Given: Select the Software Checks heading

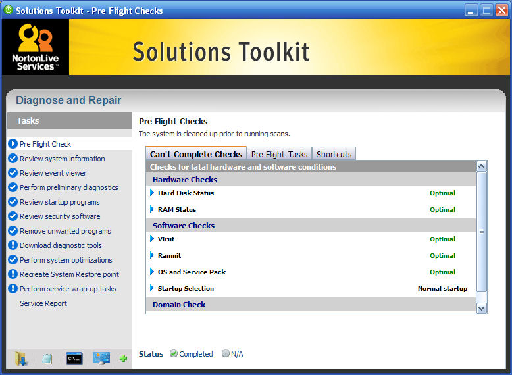Looking at the screenshot, I should [x=184, y=226].
